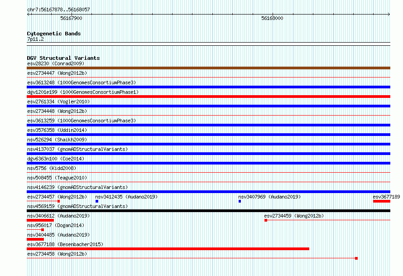
Task: Open esv2734458 (Wong2012b) label
Action: [x=57, y=254]
